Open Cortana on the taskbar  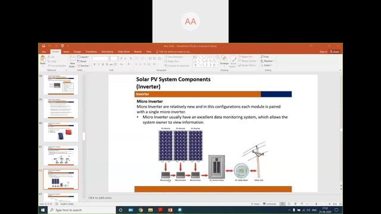coord(121,210)
